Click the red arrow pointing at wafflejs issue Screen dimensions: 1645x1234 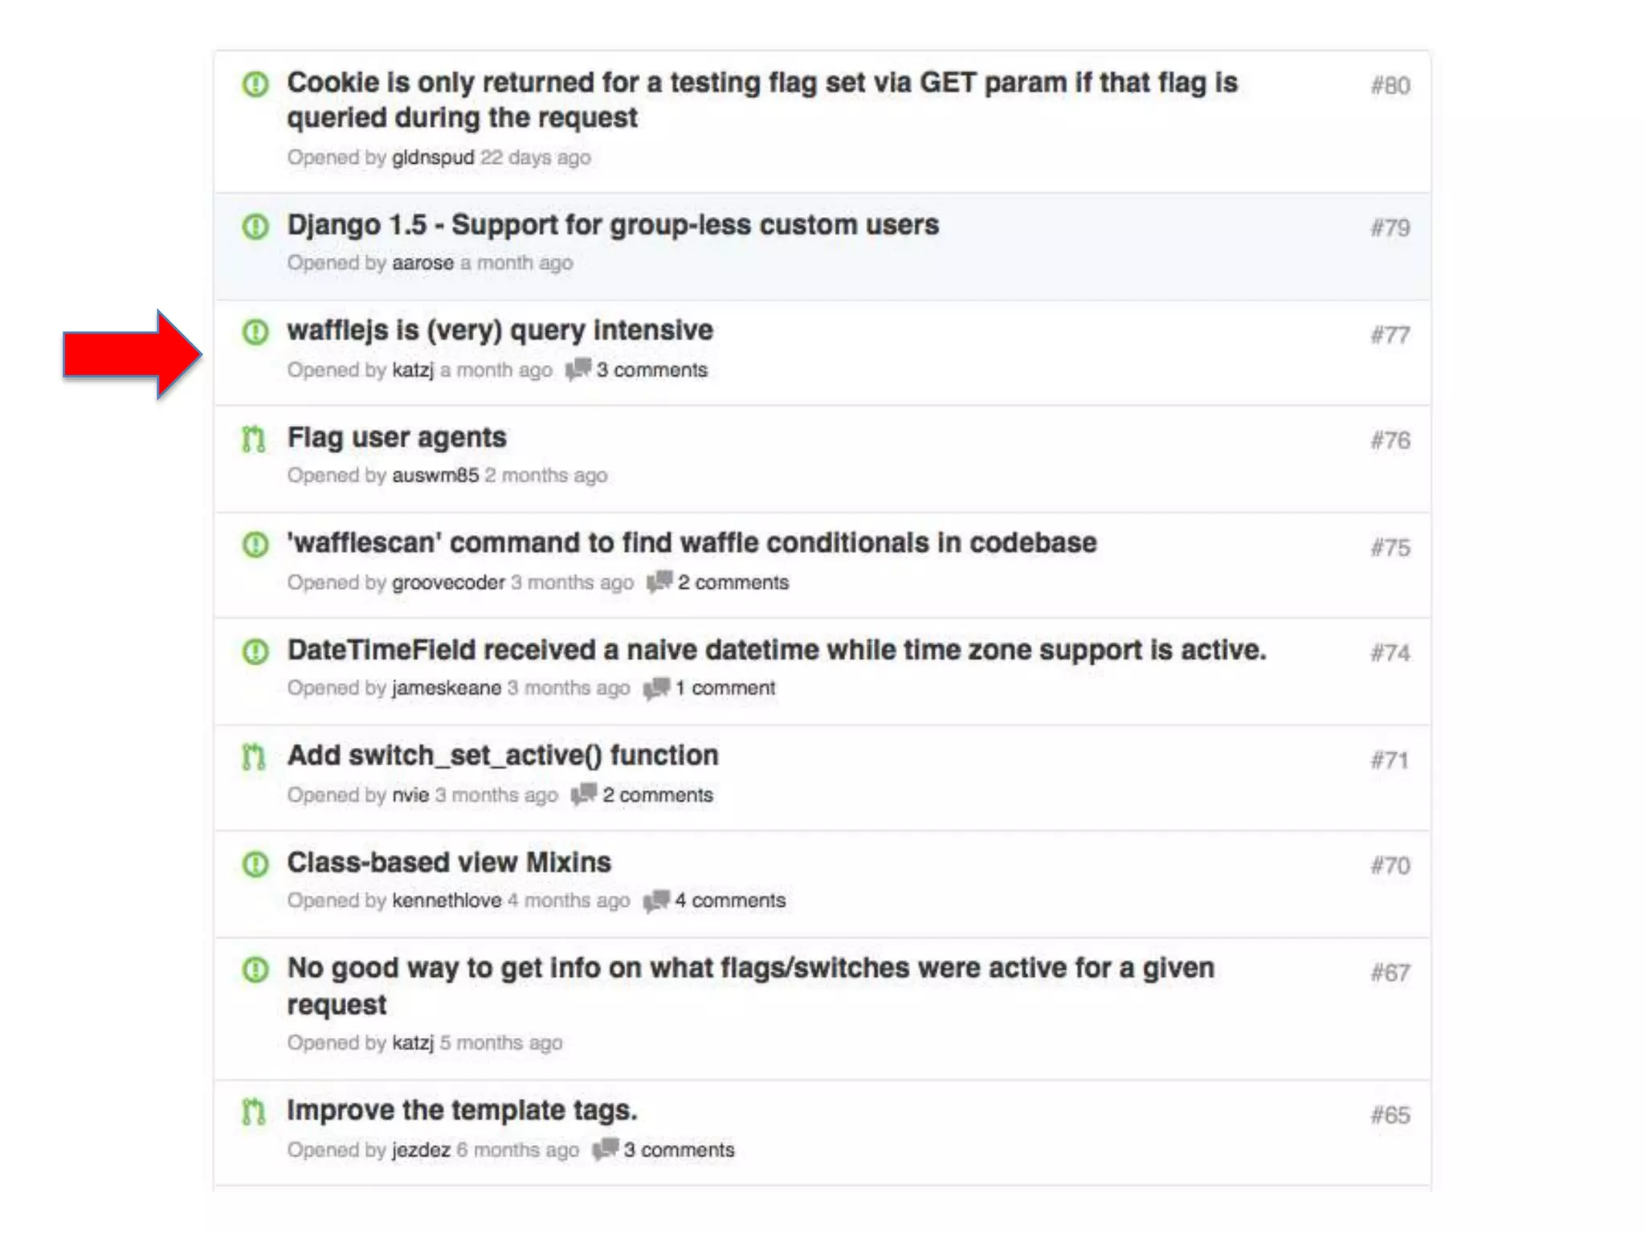pyautogui.click(x=133, y=354)
